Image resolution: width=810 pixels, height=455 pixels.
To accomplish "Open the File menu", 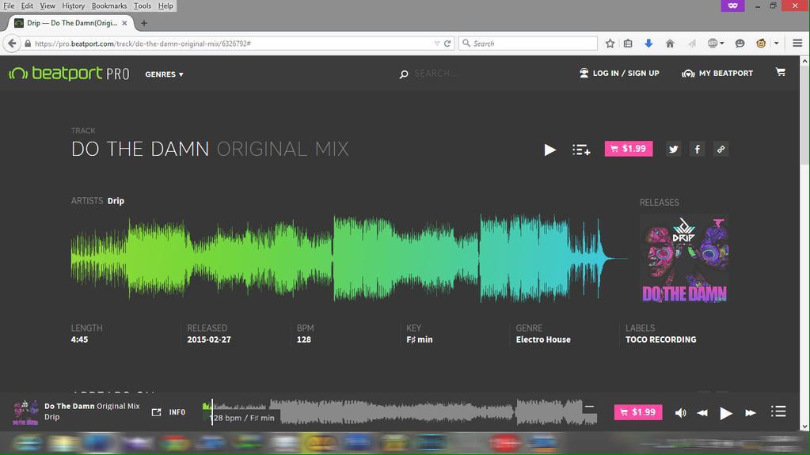I will [9, 6].
